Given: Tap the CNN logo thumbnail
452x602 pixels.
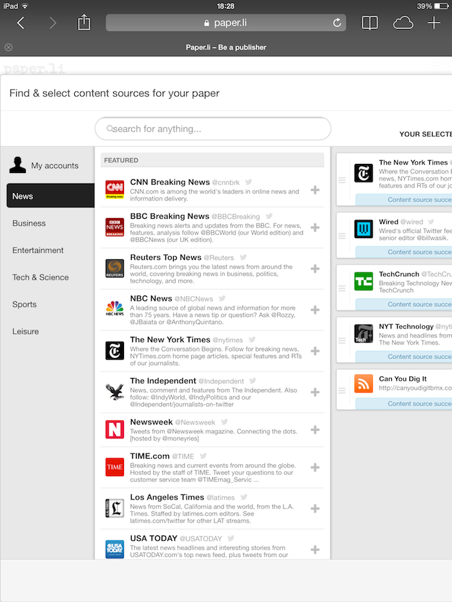Looking at the screenshot, I should pos(114,189).
